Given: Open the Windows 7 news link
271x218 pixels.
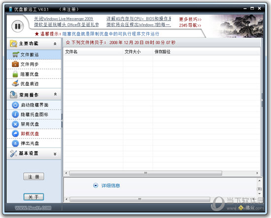Looking at the screenshot, I should tap(138, 25).
